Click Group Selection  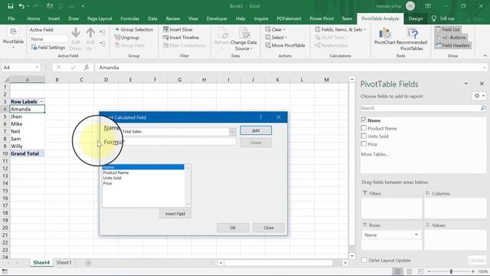[x=134, y=29]
